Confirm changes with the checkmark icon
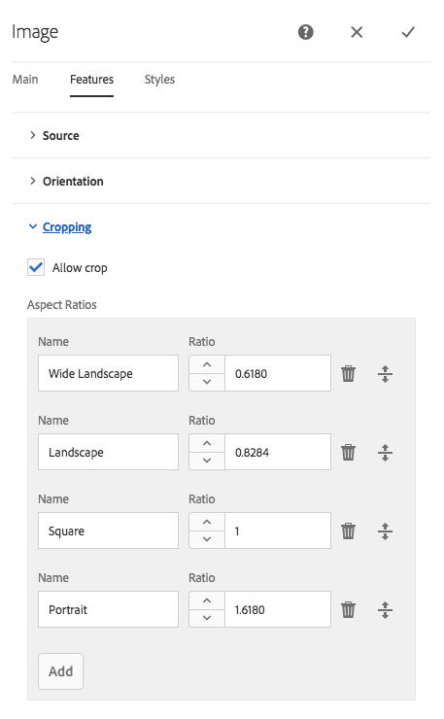Screen dimensions: 444x719 click(x=408, y=32)
